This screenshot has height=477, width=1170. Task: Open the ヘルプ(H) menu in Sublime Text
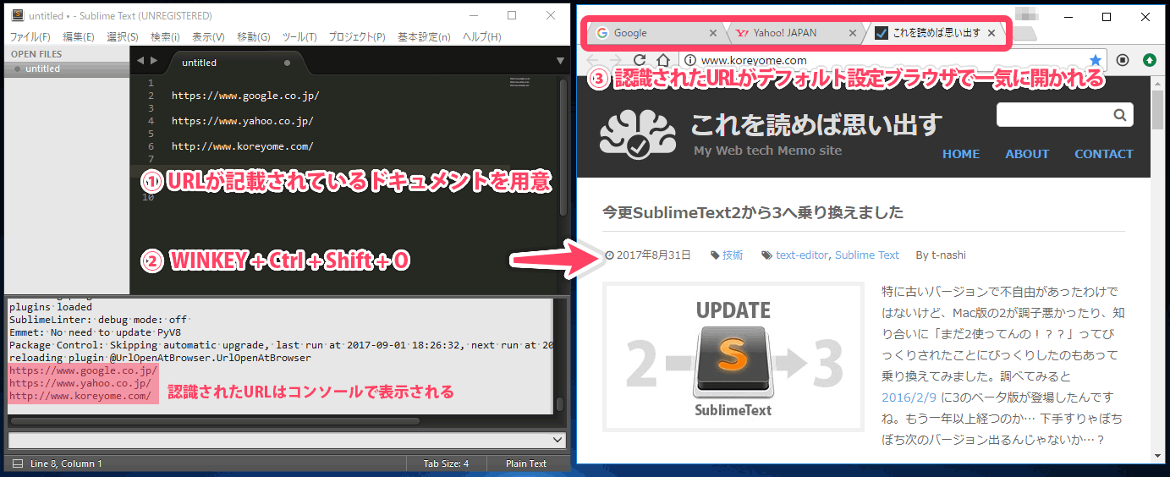(481, 37)
